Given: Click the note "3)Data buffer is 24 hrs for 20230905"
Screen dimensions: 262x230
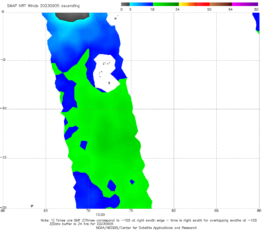Looking at the screenshot, I should 81,224.
